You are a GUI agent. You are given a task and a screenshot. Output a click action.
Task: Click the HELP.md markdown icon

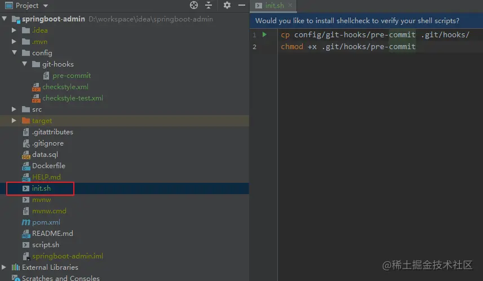pyautogui.click(x=26, y=177)
